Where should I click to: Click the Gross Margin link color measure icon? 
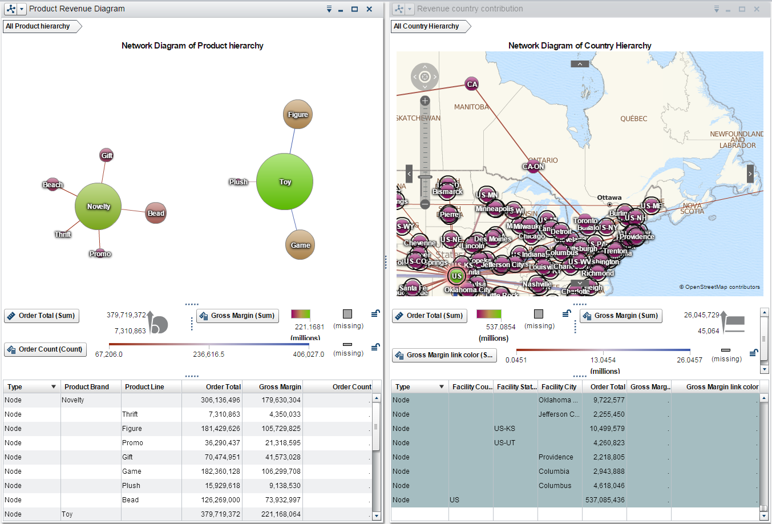click(399, 355)
